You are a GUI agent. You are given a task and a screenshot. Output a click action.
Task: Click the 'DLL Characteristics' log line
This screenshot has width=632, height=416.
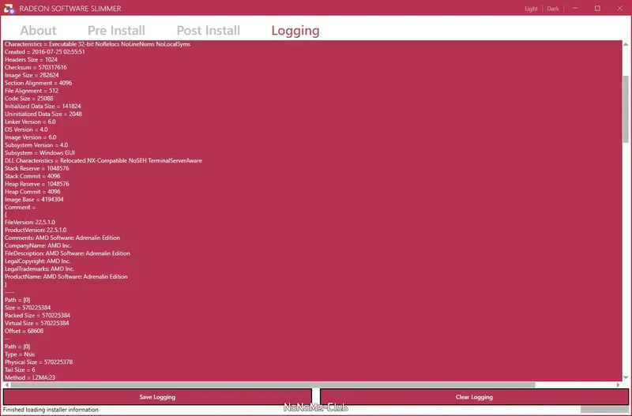(103, 160)
